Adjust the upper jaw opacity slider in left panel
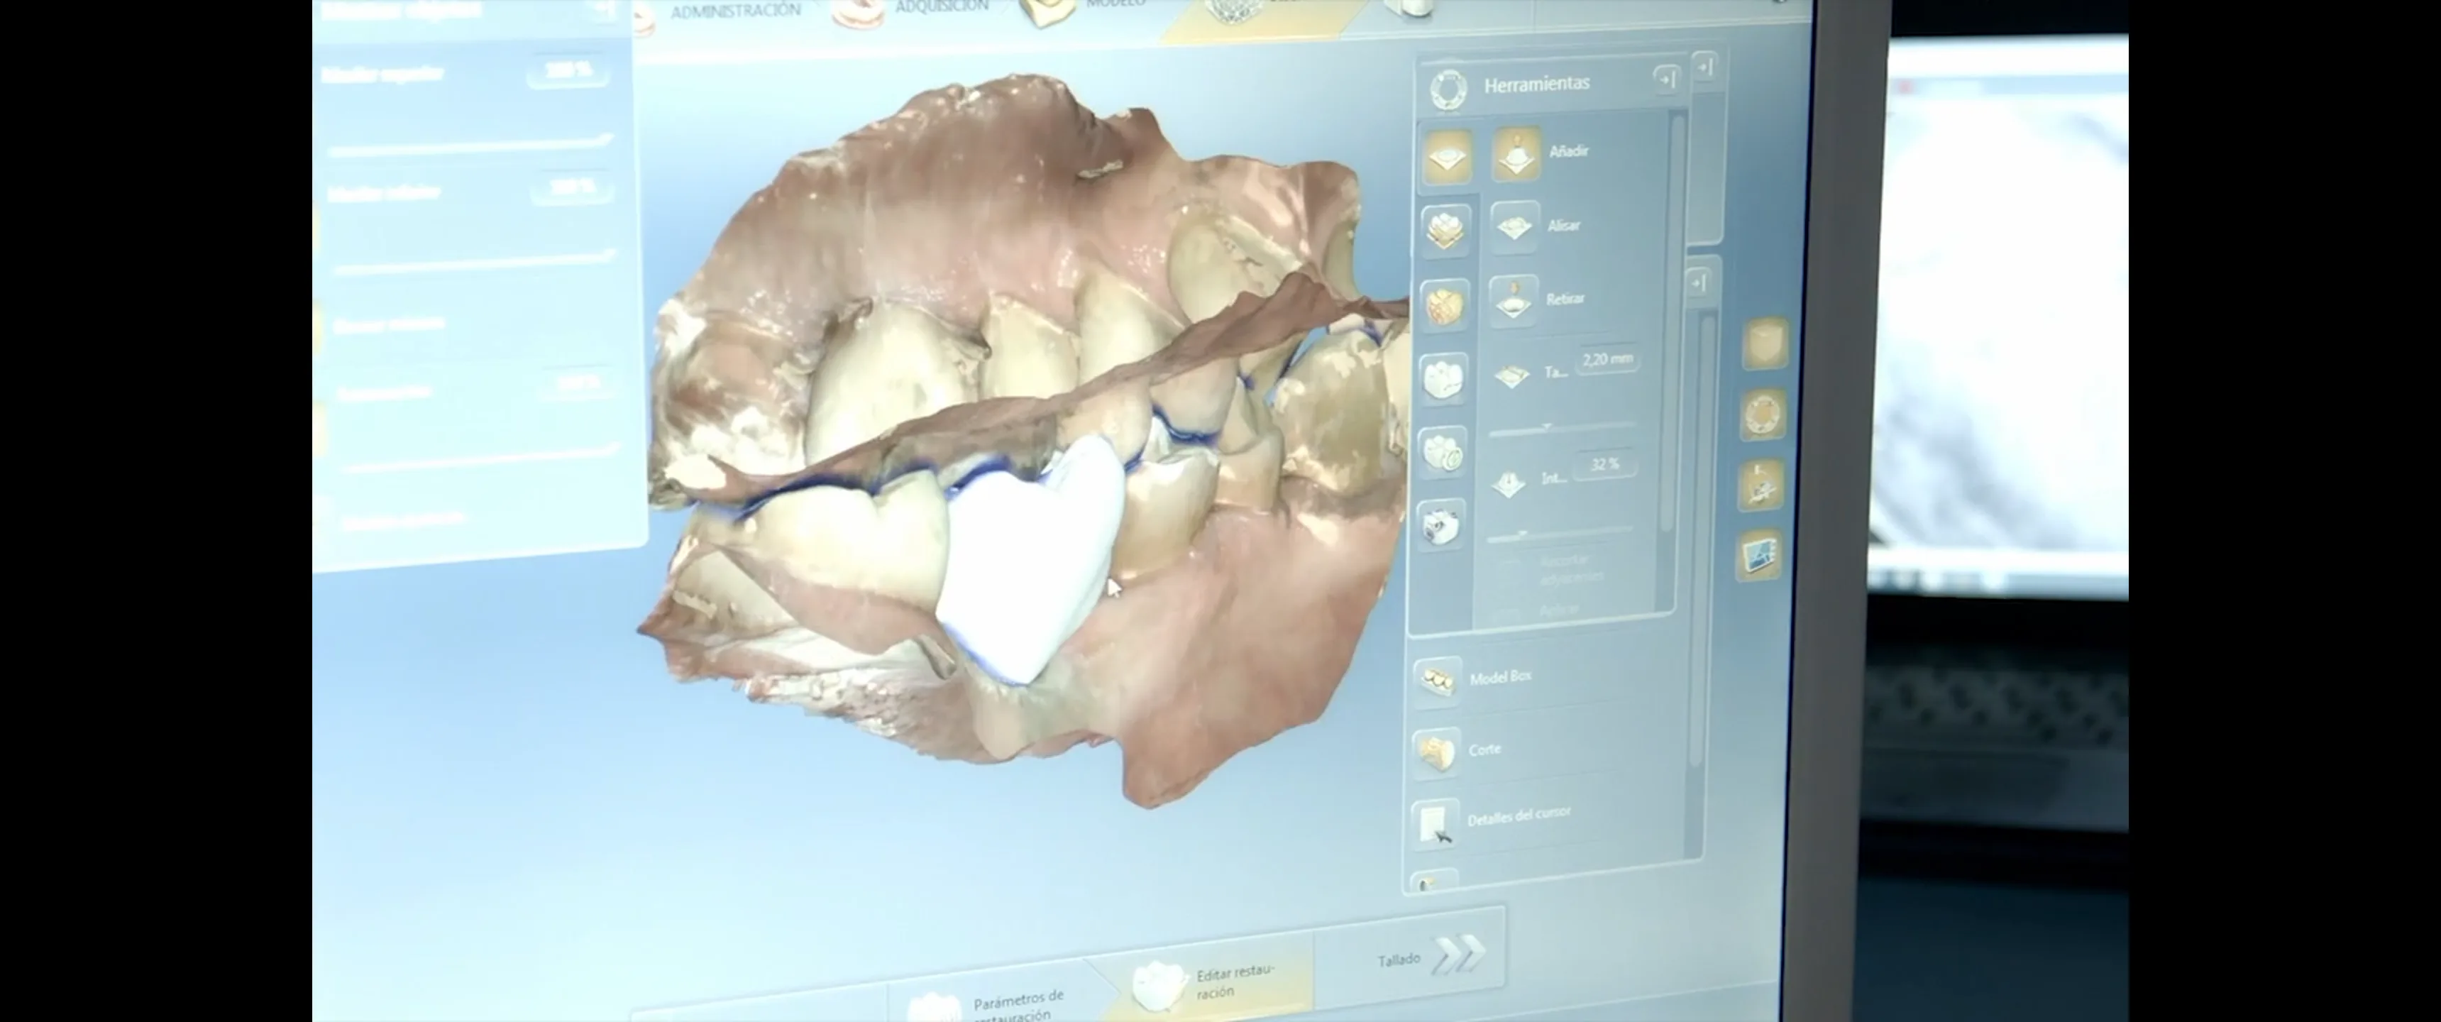Viewport: 2441px width, 1022px height. 471,145
